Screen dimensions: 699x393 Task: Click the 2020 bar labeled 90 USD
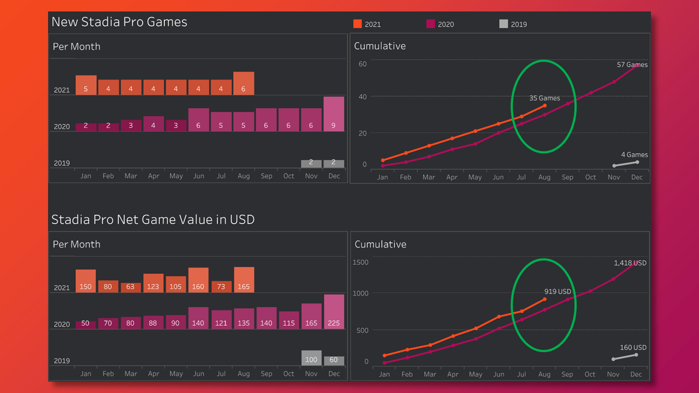(176, 322)
